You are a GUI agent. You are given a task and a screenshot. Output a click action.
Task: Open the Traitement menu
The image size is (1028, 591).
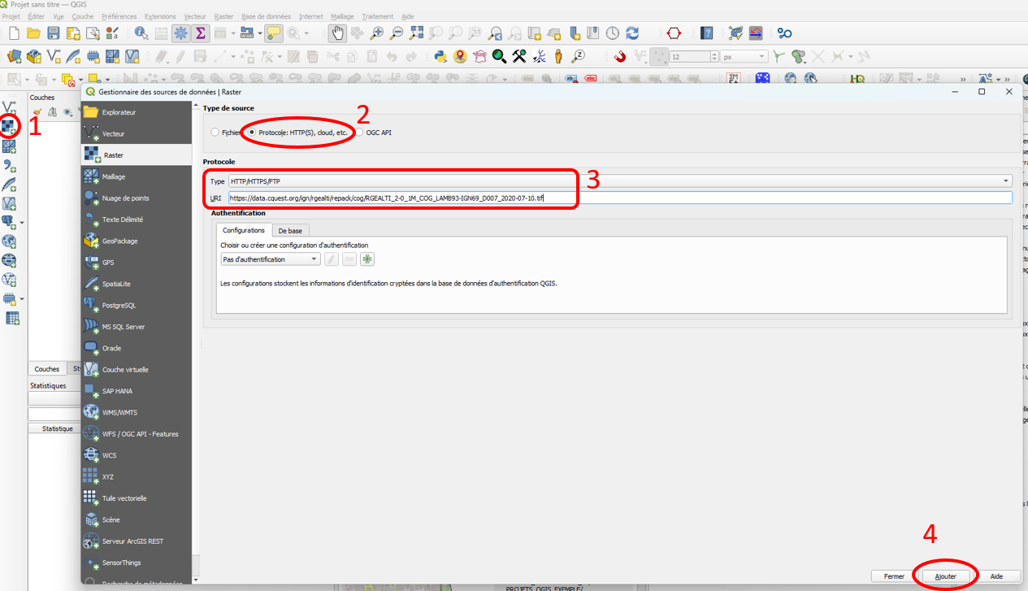(378, 16)
